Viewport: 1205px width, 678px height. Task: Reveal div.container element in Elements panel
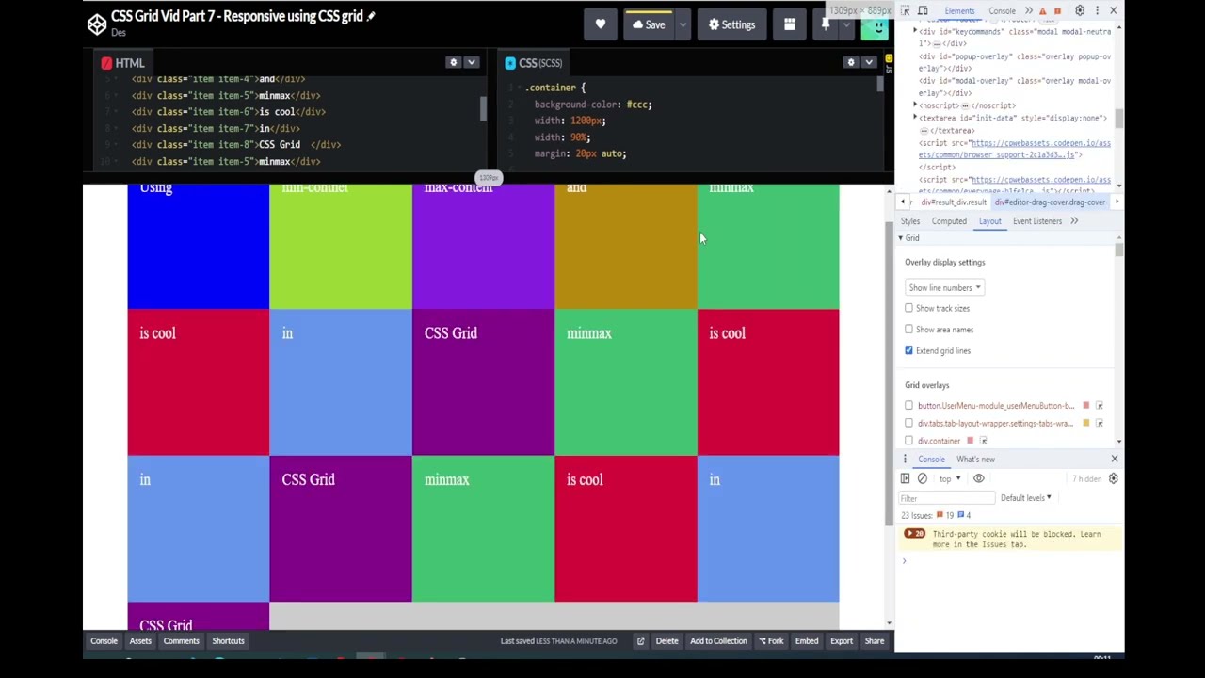coord(983,441)
